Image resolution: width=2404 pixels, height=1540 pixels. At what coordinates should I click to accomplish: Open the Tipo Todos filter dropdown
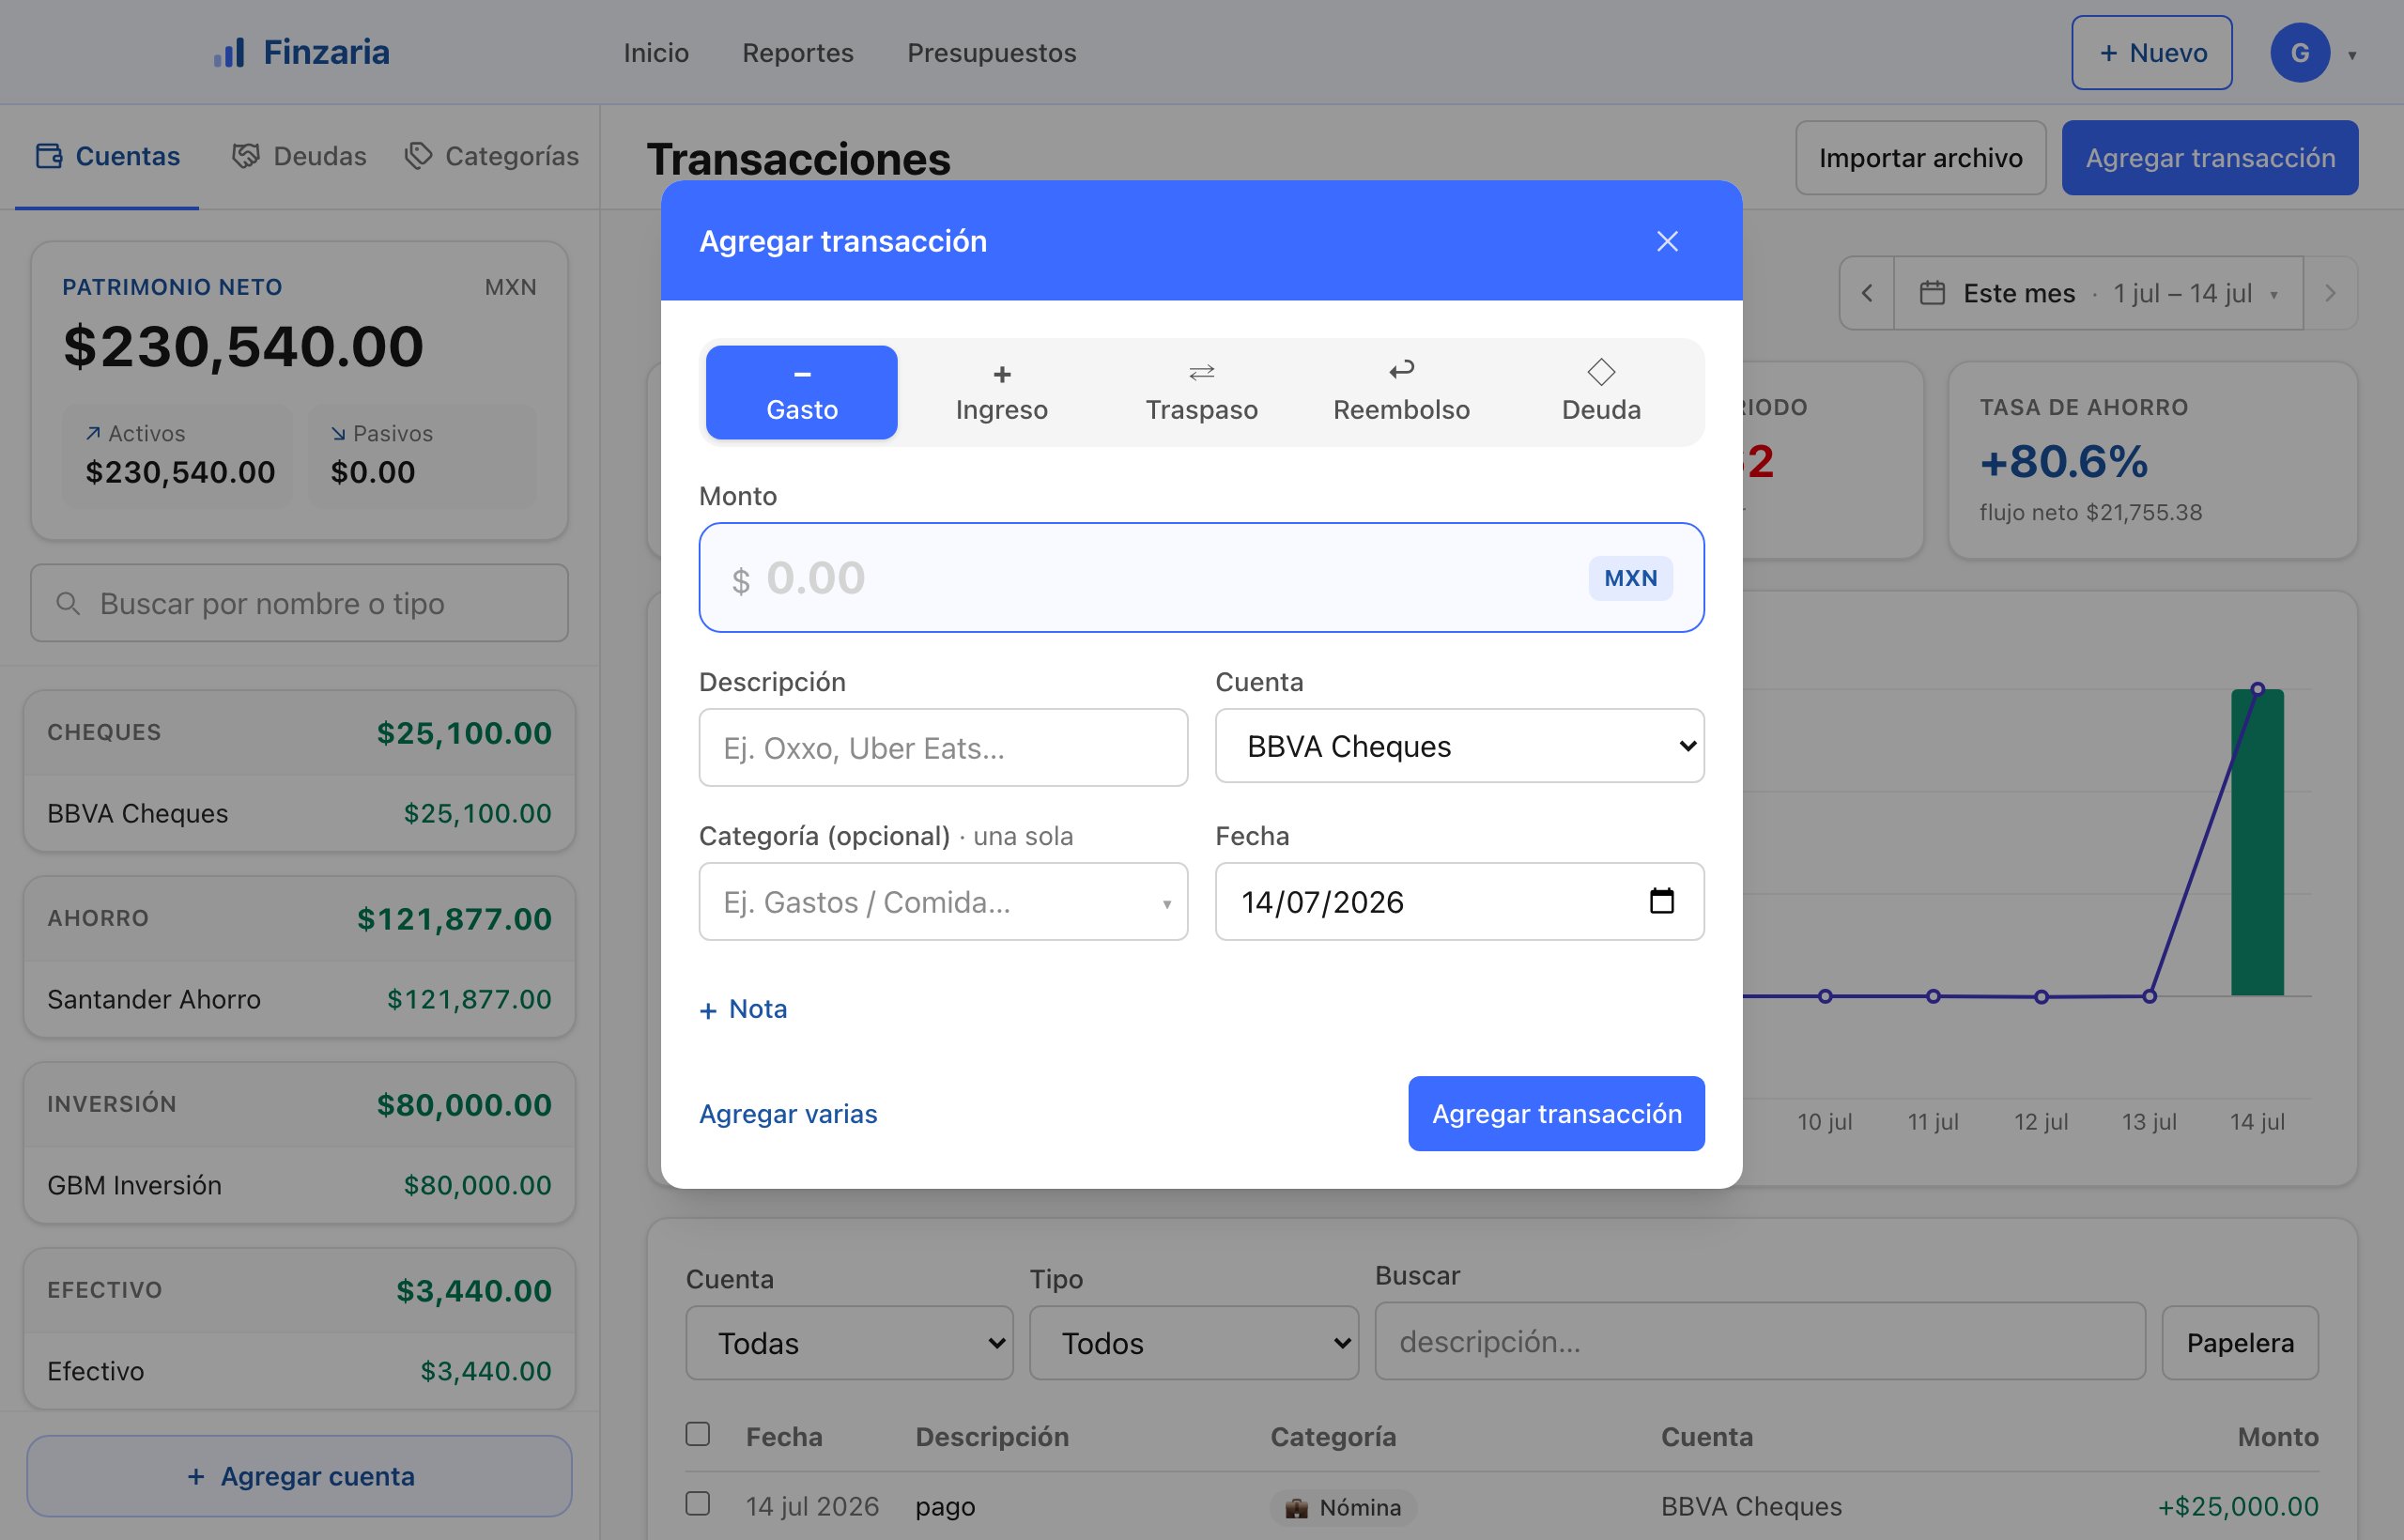(x=1194, y=1343)
